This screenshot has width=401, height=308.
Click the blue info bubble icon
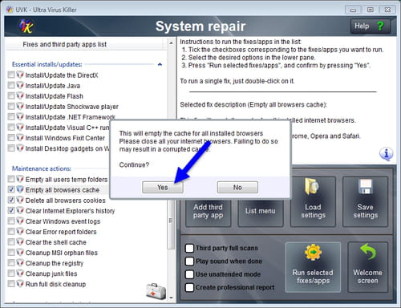pyautogui.click(x=386, y=154)
